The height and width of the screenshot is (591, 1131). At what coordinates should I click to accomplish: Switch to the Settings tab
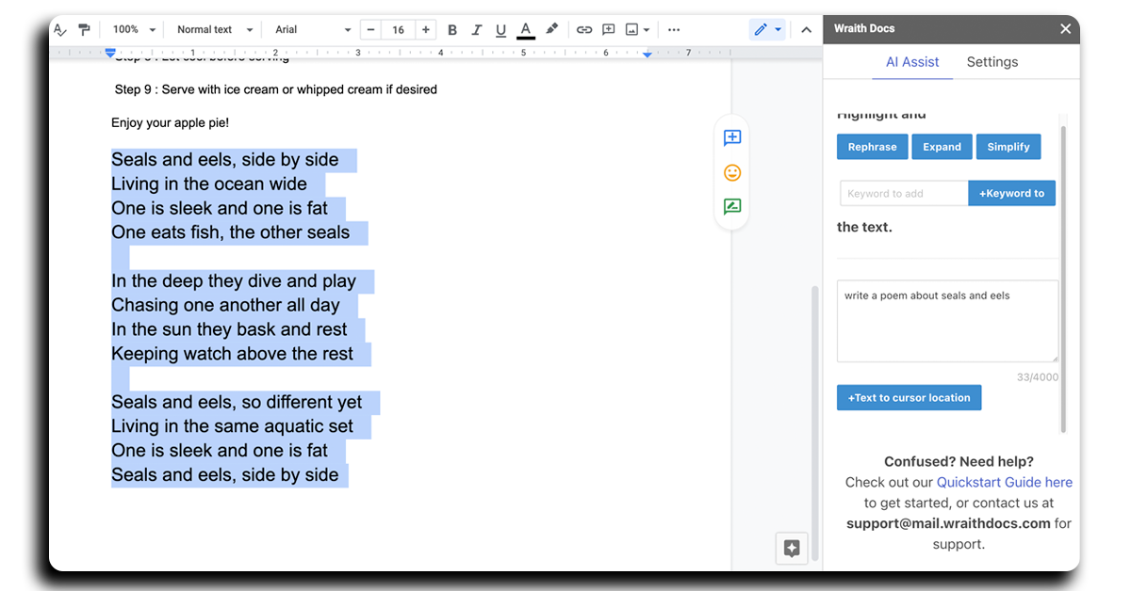click(992, 62)
